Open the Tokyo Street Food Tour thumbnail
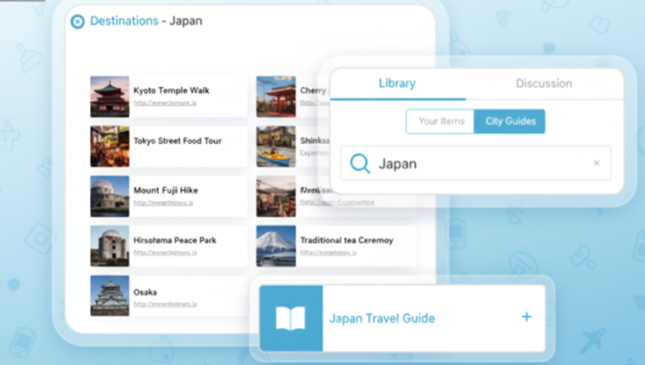Screen dimensions: 645x365 pyautogui.click(x=110, y=146)
